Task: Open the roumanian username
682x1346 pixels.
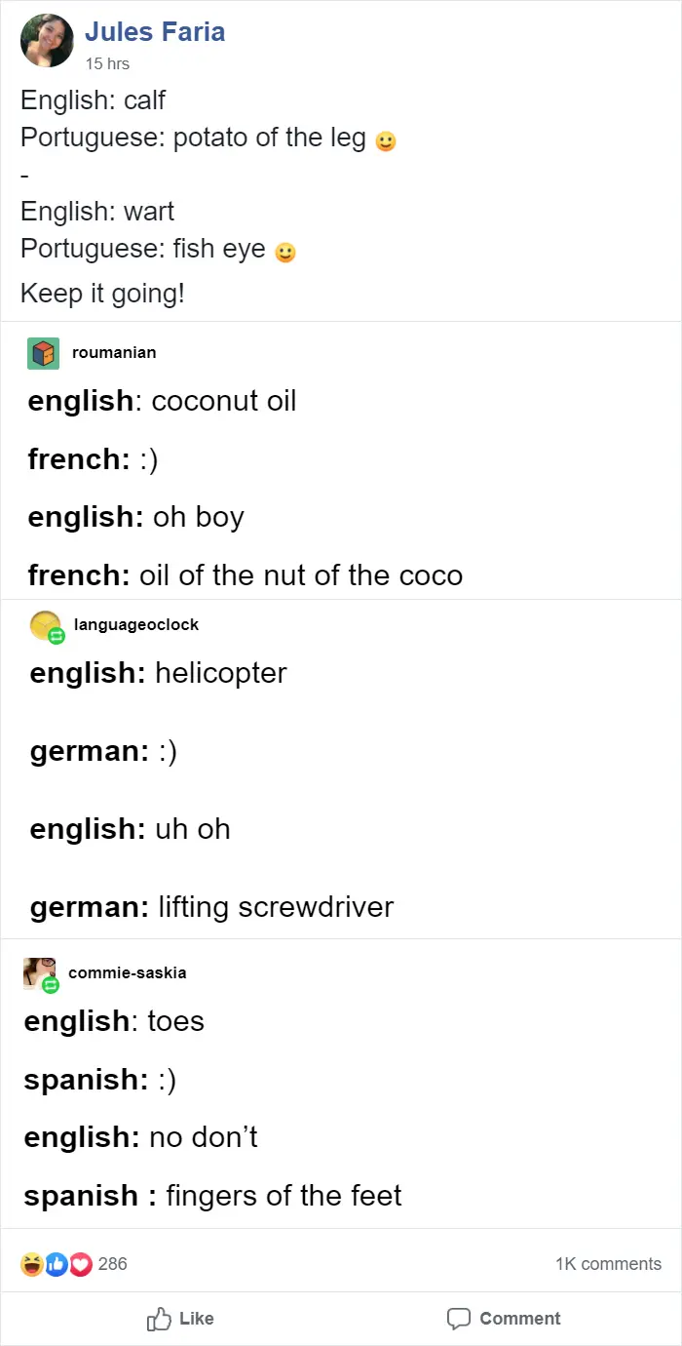Action: pyautogui.click(x=114, y=352)
